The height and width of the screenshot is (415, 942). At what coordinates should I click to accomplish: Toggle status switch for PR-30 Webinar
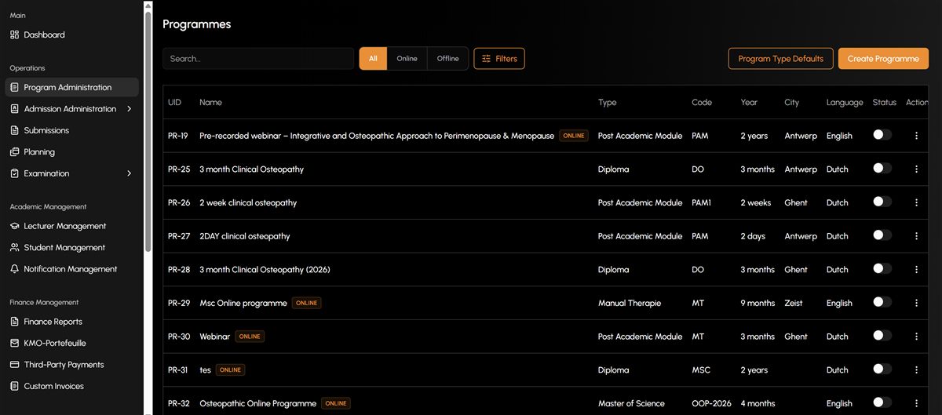[882, 336]
